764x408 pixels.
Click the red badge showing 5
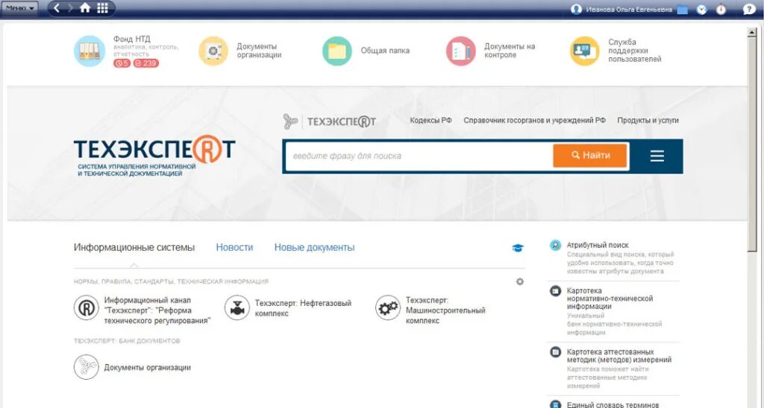point(122,63)
